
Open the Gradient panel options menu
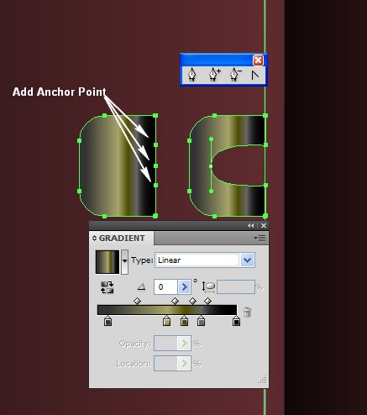pos(260,239)
